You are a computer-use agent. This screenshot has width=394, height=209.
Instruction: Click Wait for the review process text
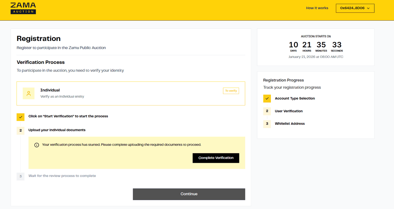62,176
